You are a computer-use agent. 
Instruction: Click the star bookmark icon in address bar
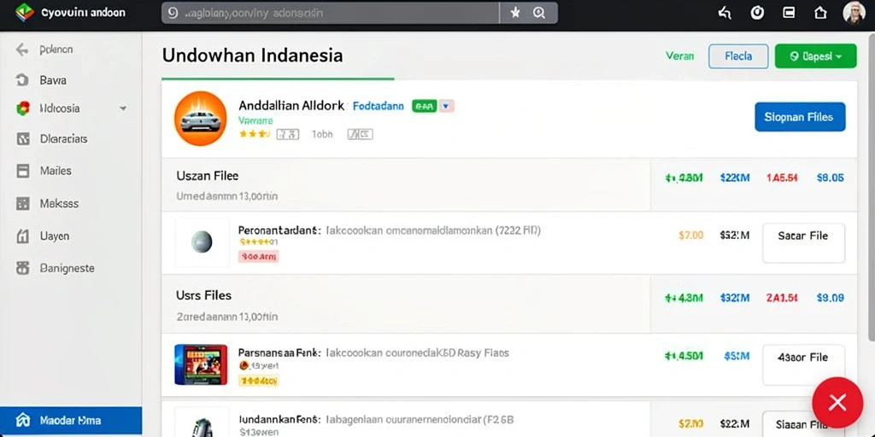tap(515, 13)
